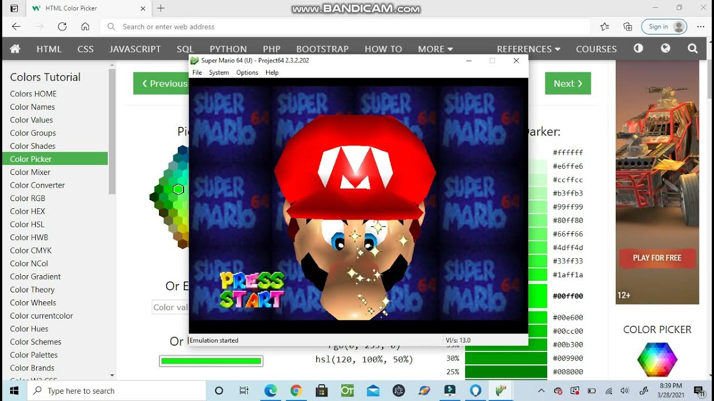Open Color Mixer sidebar link

tap(30, 172)
